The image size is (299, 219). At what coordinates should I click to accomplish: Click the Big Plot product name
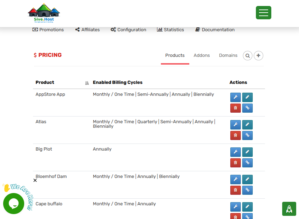[44, 149]
